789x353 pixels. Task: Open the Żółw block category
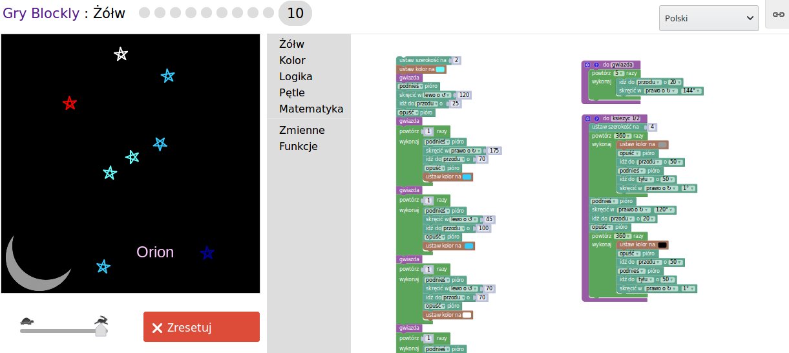tap(291, 45)
